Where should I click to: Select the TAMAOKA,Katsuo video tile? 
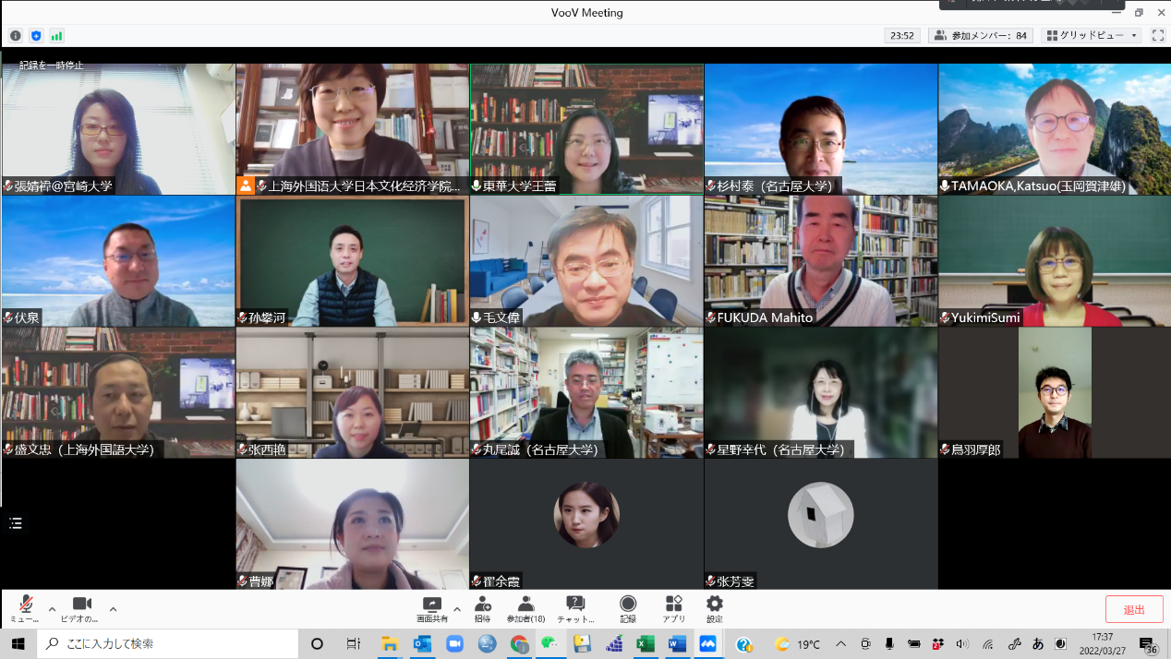coord(1055,128)
